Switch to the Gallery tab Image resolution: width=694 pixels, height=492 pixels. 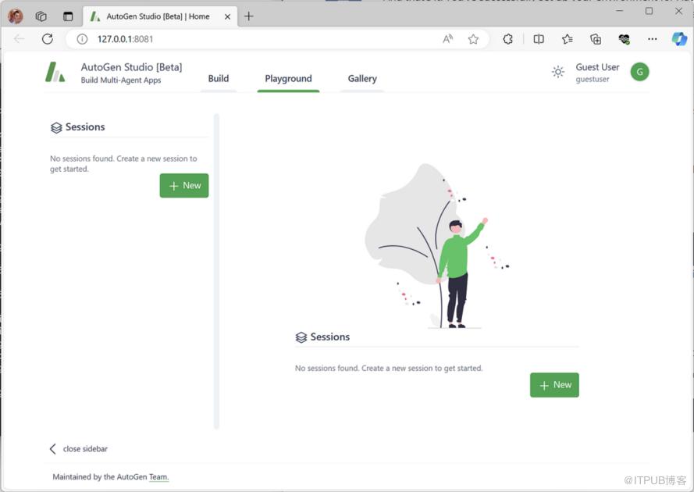tap(362, 79)
